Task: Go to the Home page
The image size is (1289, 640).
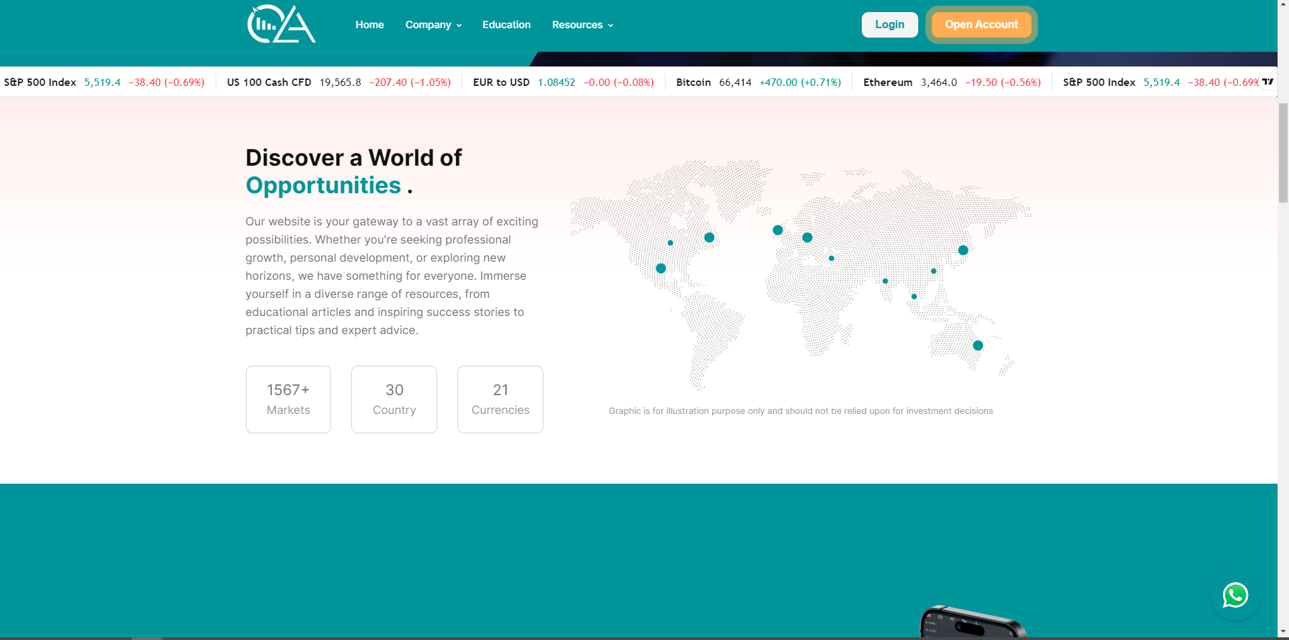Action: click(x=369, y=25)
